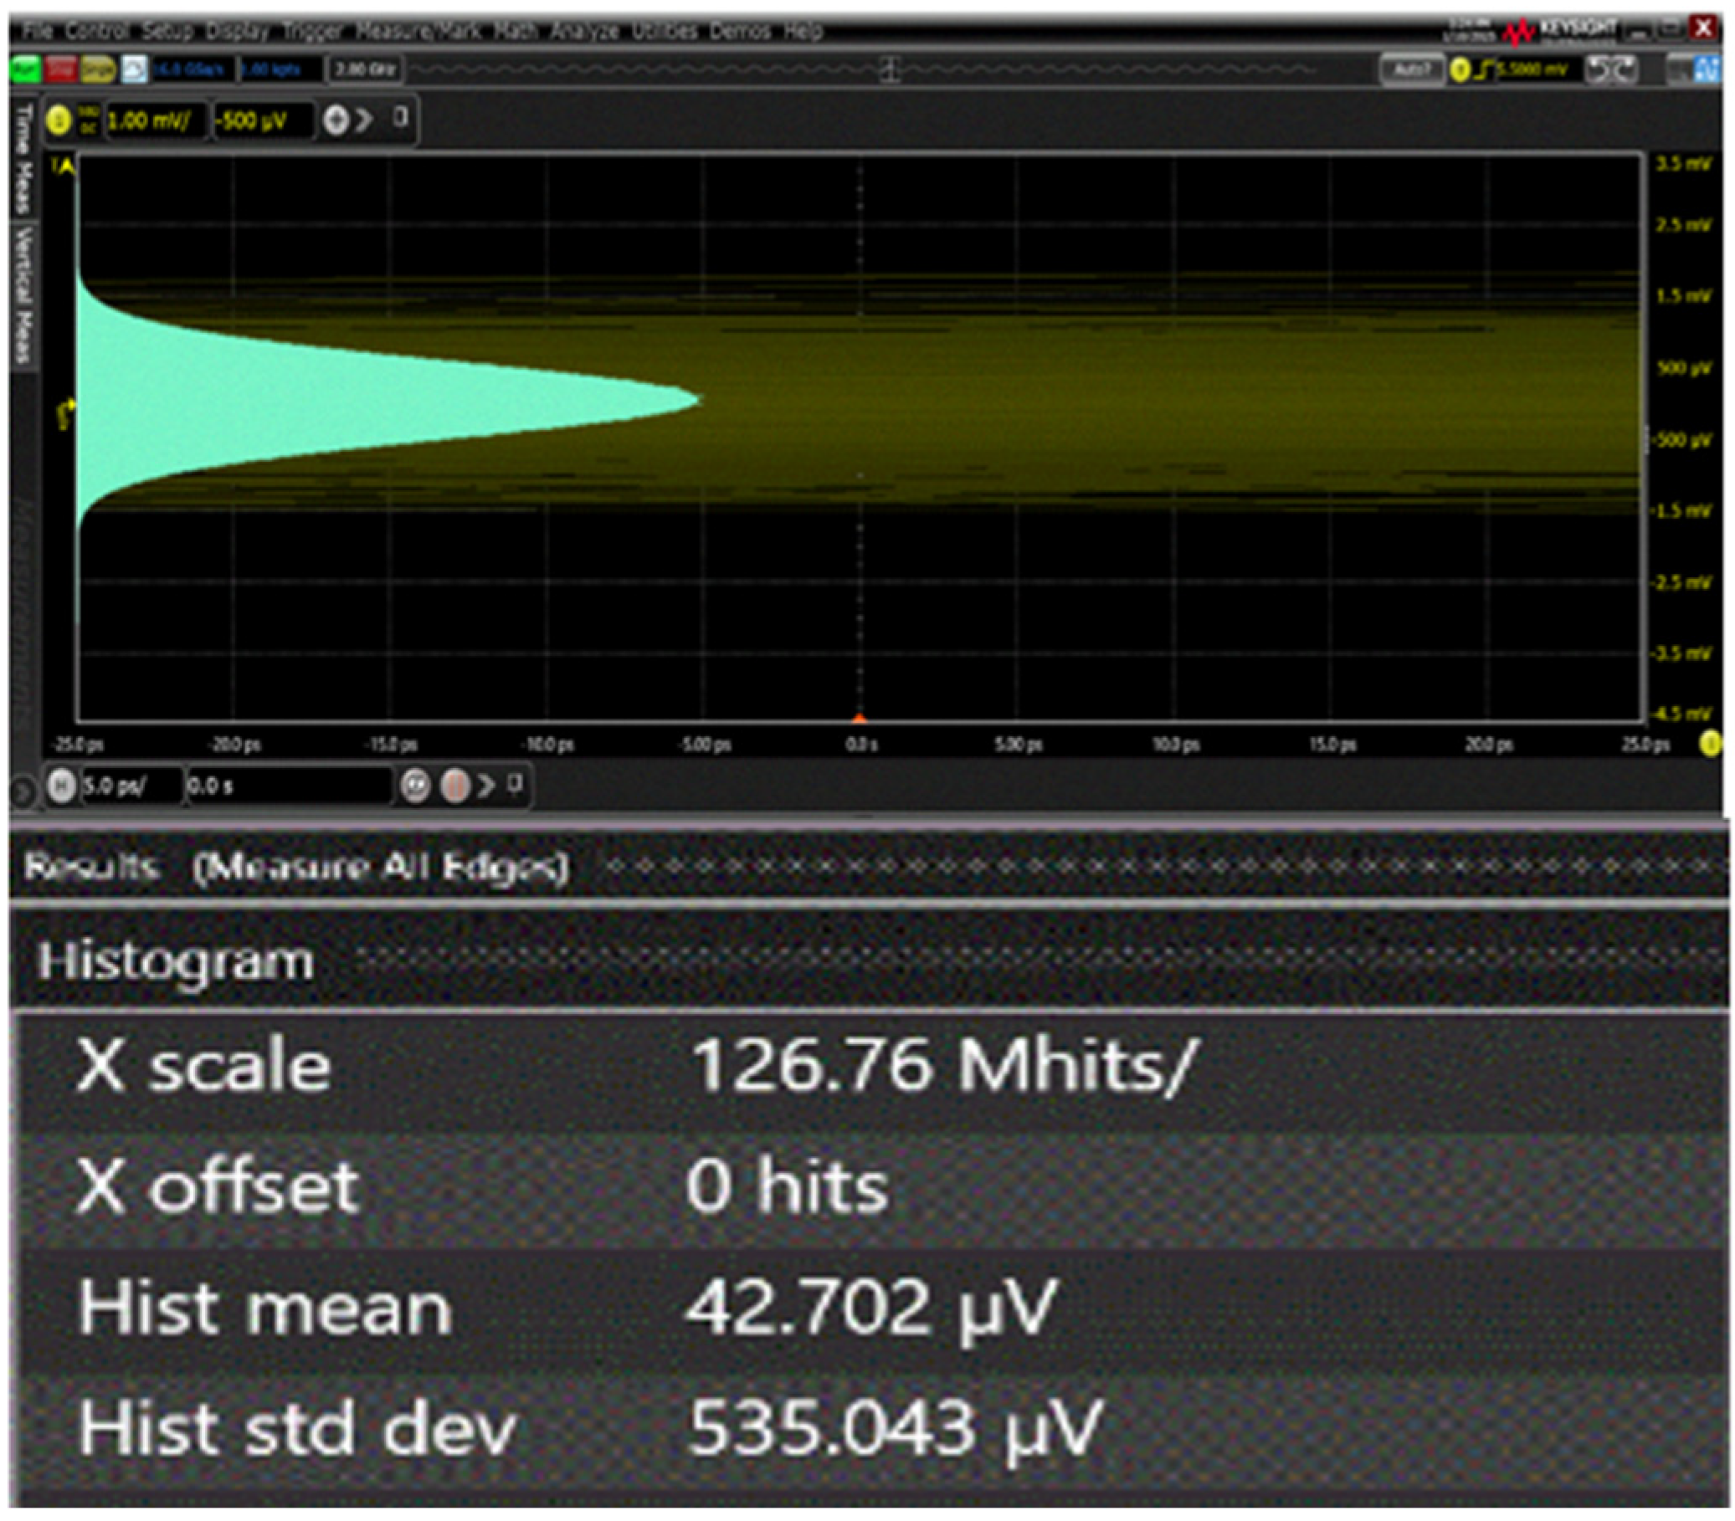Toggle channel 1 yellow button
Viewport: 1735px width, 1521px height.
(59, 120)
